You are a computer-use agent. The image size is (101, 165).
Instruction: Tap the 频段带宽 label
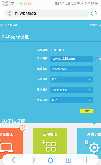(x=42, y=100)
